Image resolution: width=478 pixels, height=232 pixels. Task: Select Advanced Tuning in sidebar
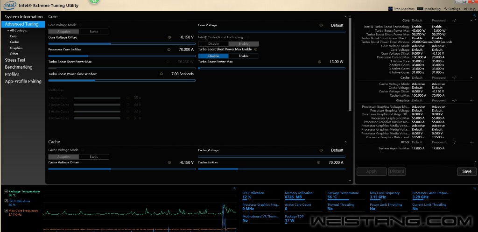coord(23,24)
